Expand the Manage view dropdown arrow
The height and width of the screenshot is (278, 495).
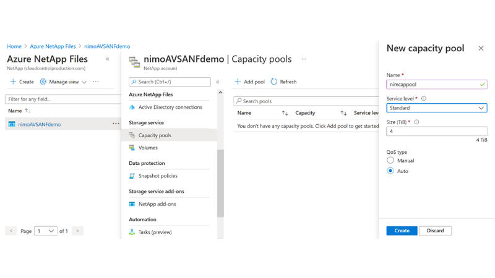coord(84,82)
